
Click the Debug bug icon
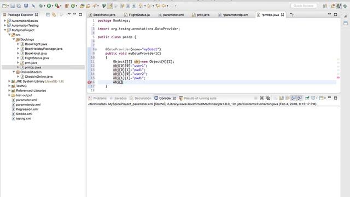click(x=41, y=6)
